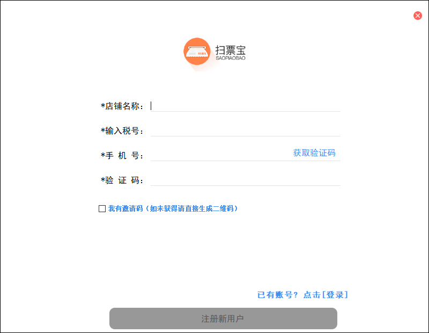This screenshot has width=429, height=333.
Task: Focus the 验证码 input field
Action: coord(246,180)
